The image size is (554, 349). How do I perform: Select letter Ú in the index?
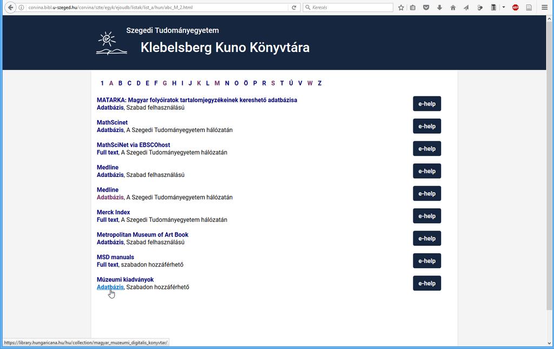(291, 83)
